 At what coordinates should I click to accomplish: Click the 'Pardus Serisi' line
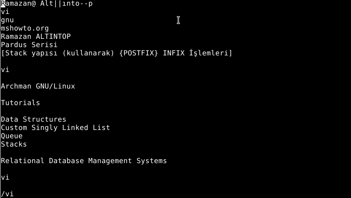(29, 45)
